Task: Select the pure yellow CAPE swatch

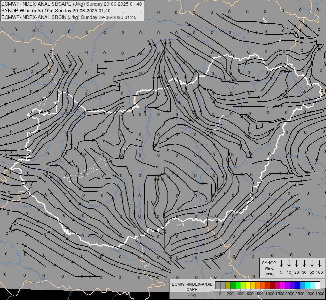Action: (248, 285)
